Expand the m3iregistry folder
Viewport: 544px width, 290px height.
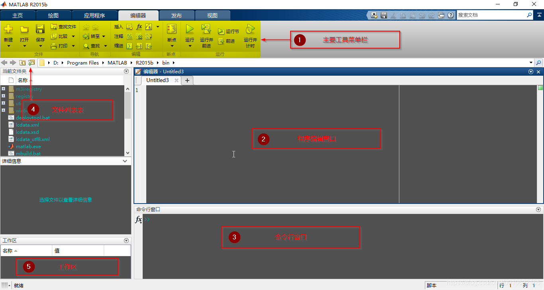(x=3, y=89)
